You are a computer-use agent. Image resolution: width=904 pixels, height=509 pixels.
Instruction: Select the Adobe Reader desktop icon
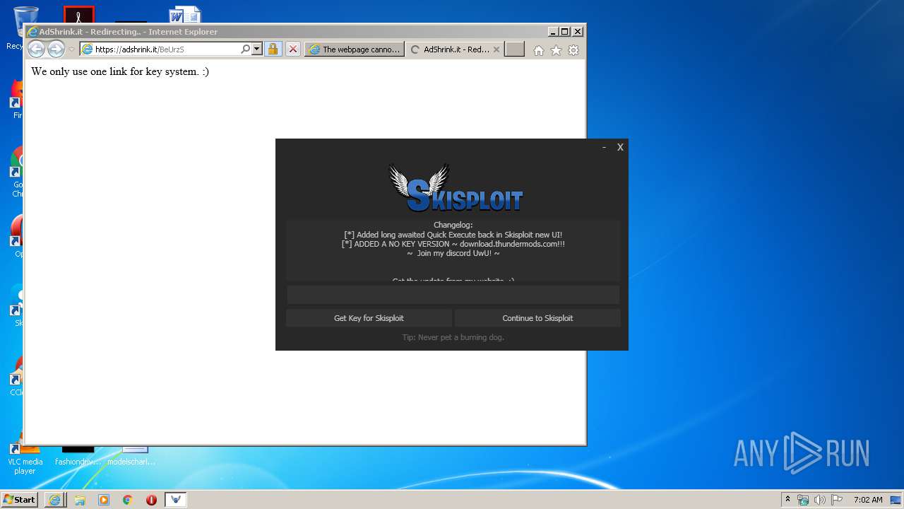click(78, 15)
